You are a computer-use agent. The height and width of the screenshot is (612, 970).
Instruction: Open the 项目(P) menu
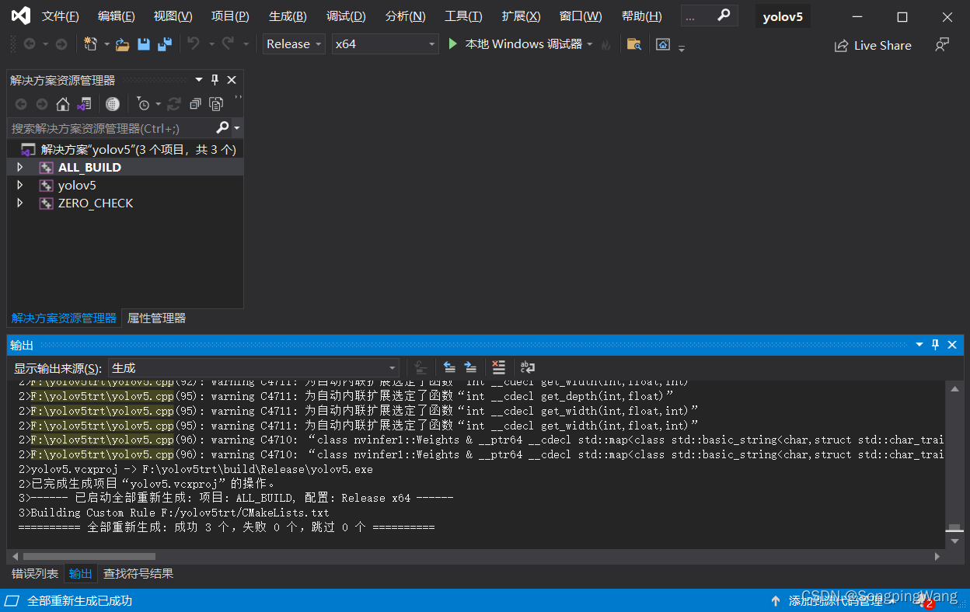point(230,16)
